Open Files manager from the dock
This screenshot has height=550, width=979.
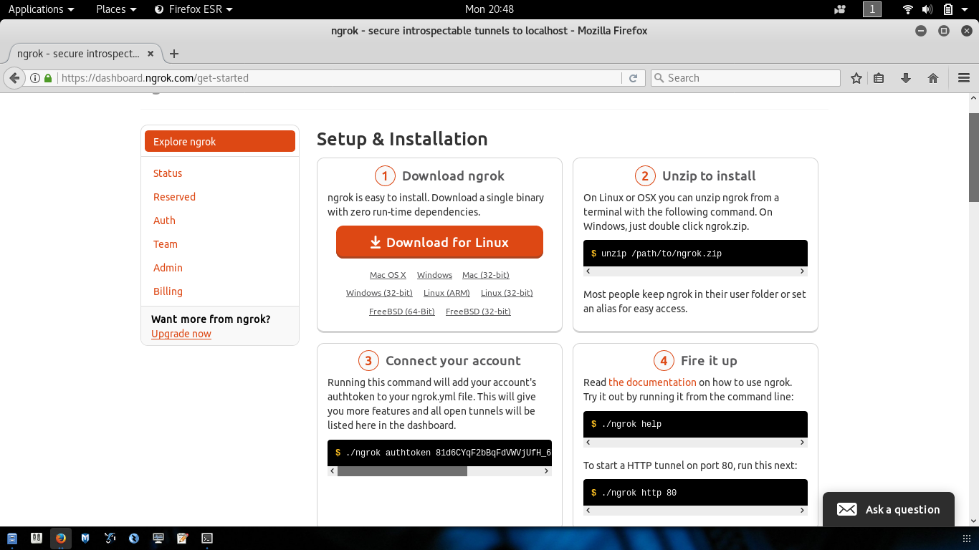(x=12, y=538)
